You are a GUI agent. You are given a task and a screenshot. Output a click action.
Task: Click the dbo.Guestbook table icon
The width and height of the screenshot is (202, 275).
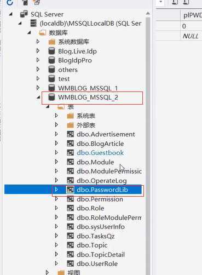coord(70,153)
